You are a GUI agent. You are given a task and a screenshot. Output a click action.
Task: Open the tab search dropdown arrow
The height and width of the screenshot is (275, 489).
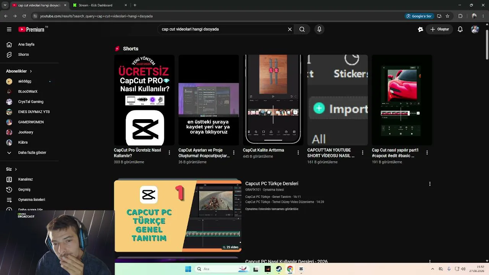click(x=5, y=5)
